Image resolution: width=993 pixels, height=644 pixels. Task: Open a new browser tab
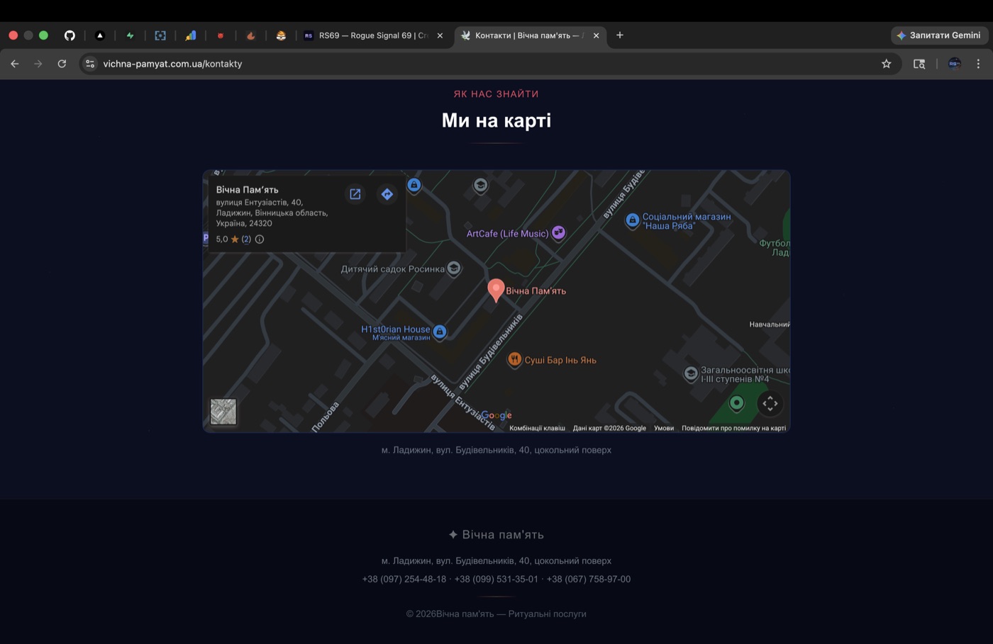click(618, 35)
